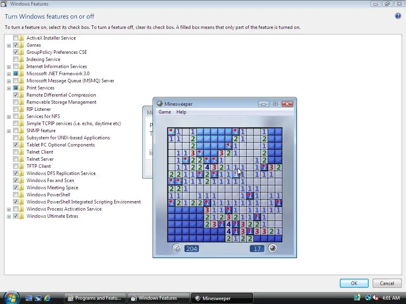Enable the TFTP Client checkbox
406x304 pixels.
(15, 166)
